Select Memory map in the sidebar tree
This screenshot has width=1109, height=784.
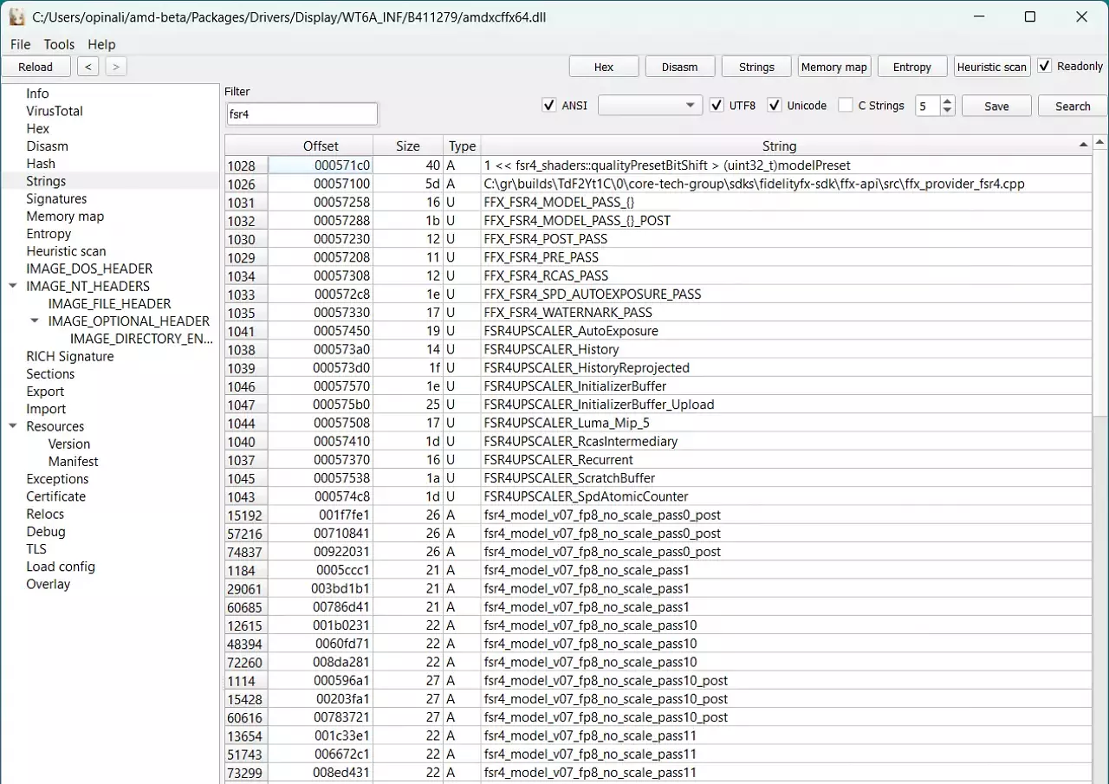click(65, 216)
